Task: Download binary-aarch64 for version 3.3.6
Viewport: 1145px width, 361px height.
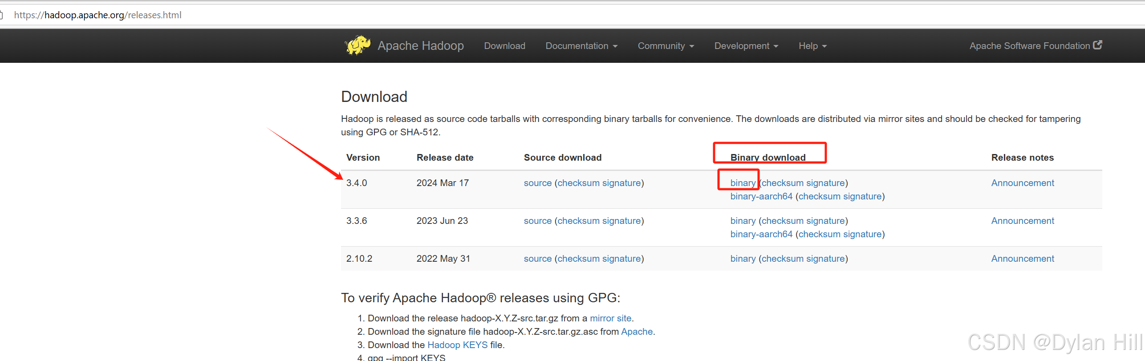Action: [761, 234]
